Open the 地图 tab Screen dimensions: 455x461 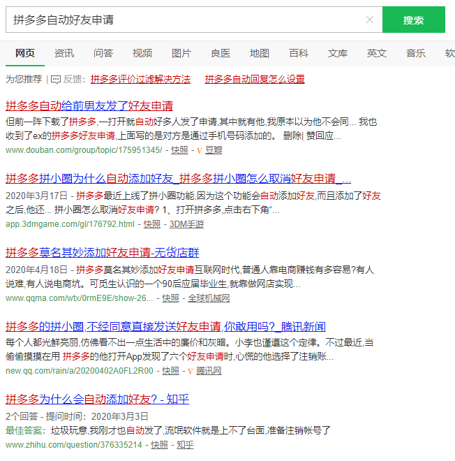click(260, 53)
